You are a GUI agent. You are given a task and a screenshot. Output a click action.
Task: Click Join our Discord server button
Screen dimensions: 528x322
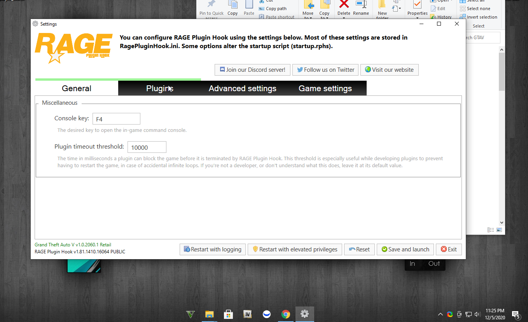[252, 70]
